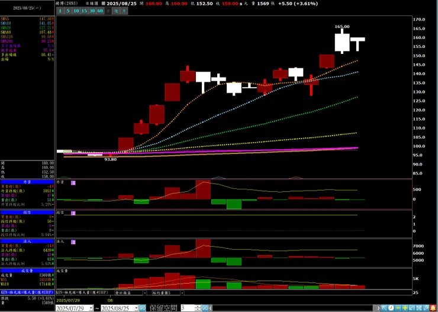Click the end date field 2025/08/25

(117, 308)
